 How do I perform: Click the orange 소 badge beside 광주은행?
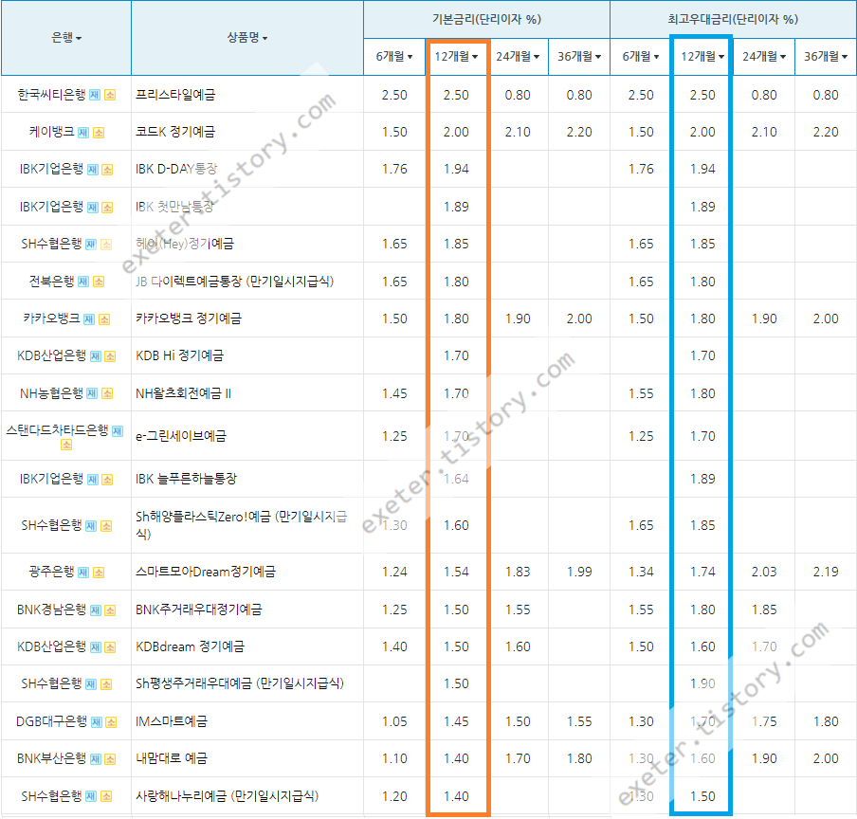[x=99, y=572]
